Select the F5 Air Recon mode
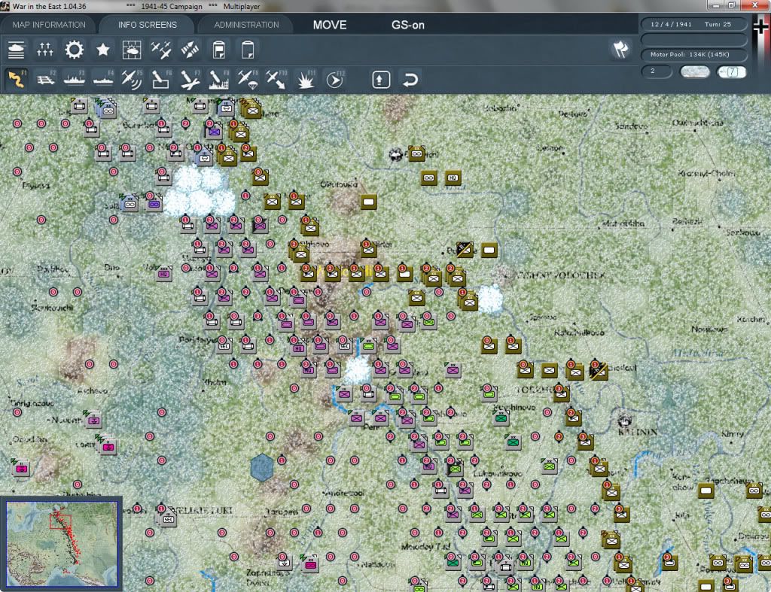The width and height of the screenshot is (771, 592). click(132, 79)
